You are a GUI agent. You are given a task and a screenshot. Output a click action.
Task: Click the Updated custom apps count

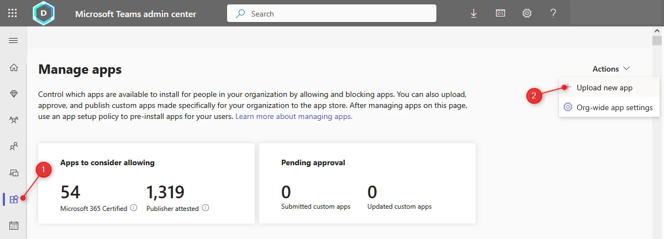tap(372, 192)
